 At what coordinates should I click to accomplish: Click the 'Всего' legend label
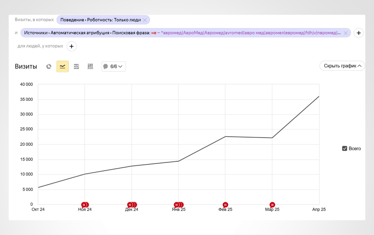point(355,149)
